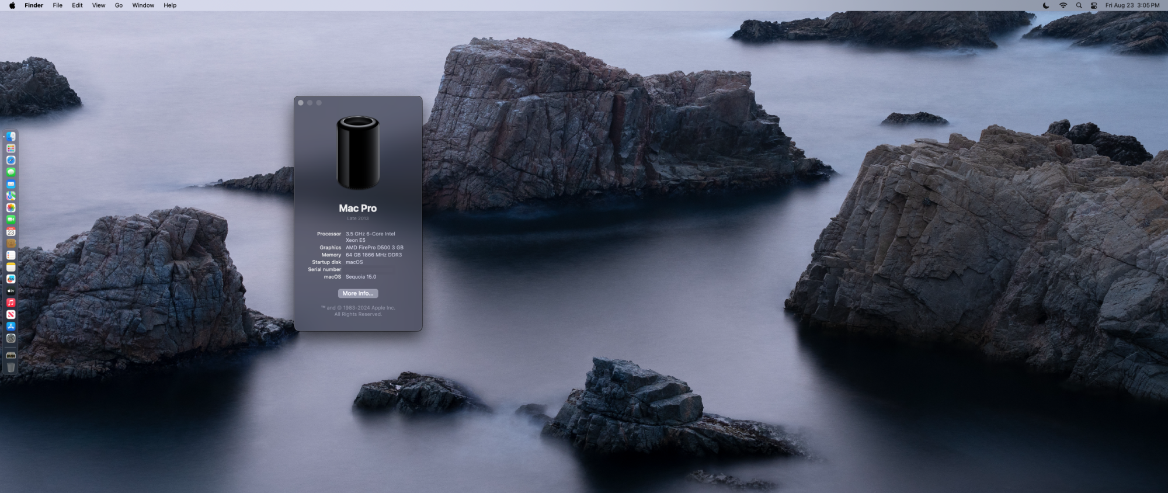Open the Wi-Fi status menu
The height and width of the screenshot is (493, 1168).
[1063, 5]
